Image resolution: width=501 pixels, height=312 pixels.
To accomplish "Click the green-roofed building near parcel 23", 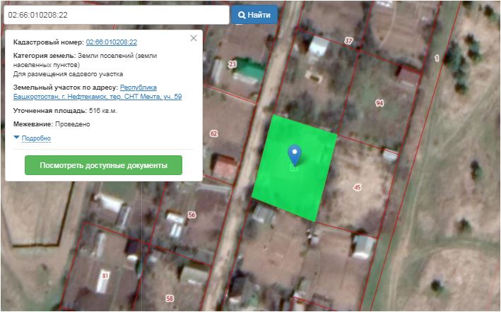I will pos(249,71).
